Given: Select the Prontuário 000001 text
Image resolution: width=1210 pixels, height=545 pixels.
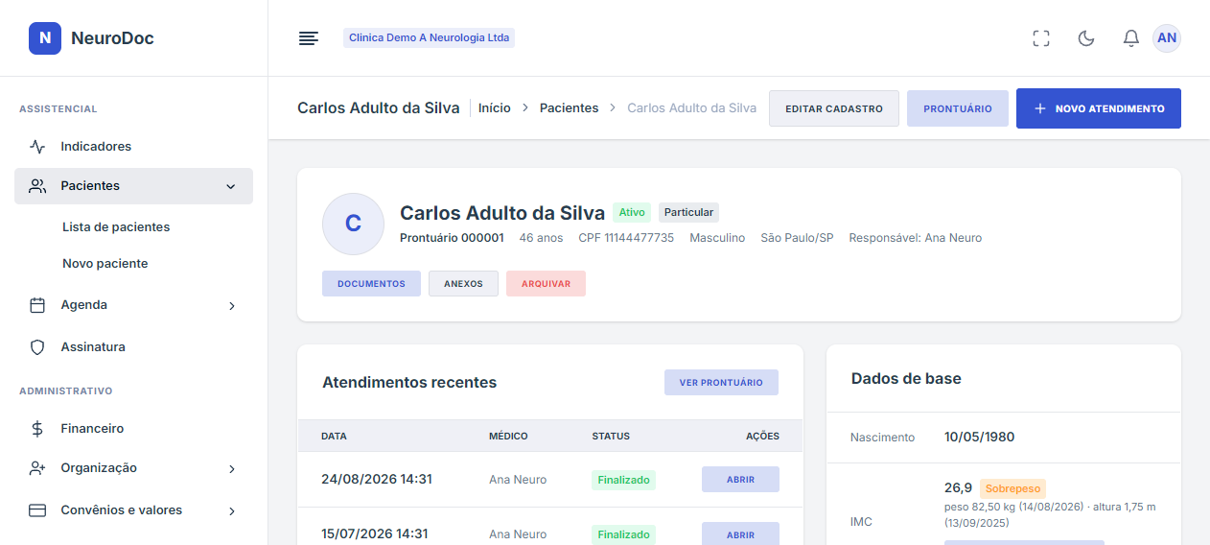Looking at the screenshot, I should coord(452,238).
